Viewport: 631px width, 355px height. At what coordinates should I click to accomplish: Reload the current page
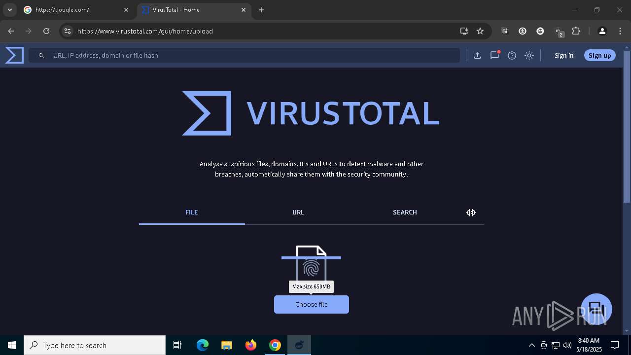46,31
